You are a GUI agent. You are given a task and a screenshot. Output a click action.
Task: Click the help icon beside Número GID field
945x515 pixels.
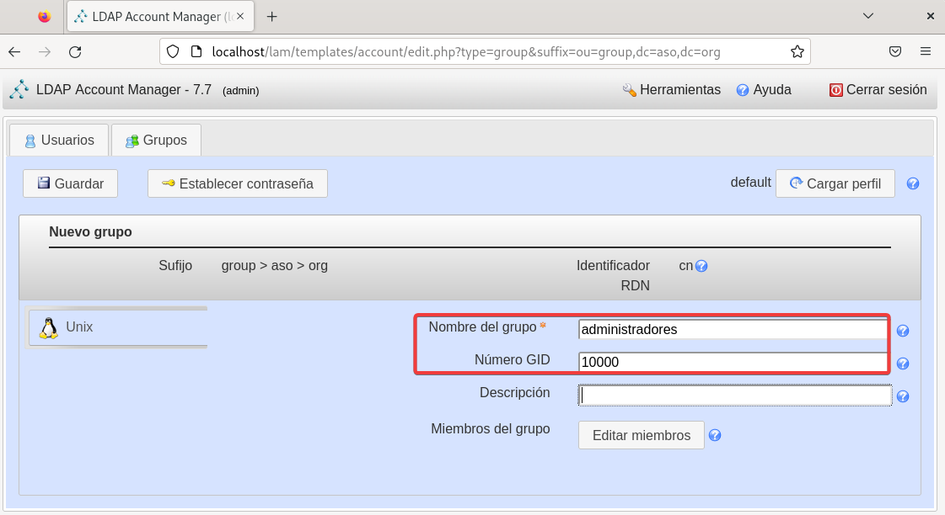click(903, 364)
